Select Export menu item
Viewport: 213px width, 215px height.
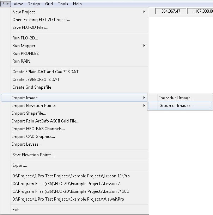click(19, 165)
